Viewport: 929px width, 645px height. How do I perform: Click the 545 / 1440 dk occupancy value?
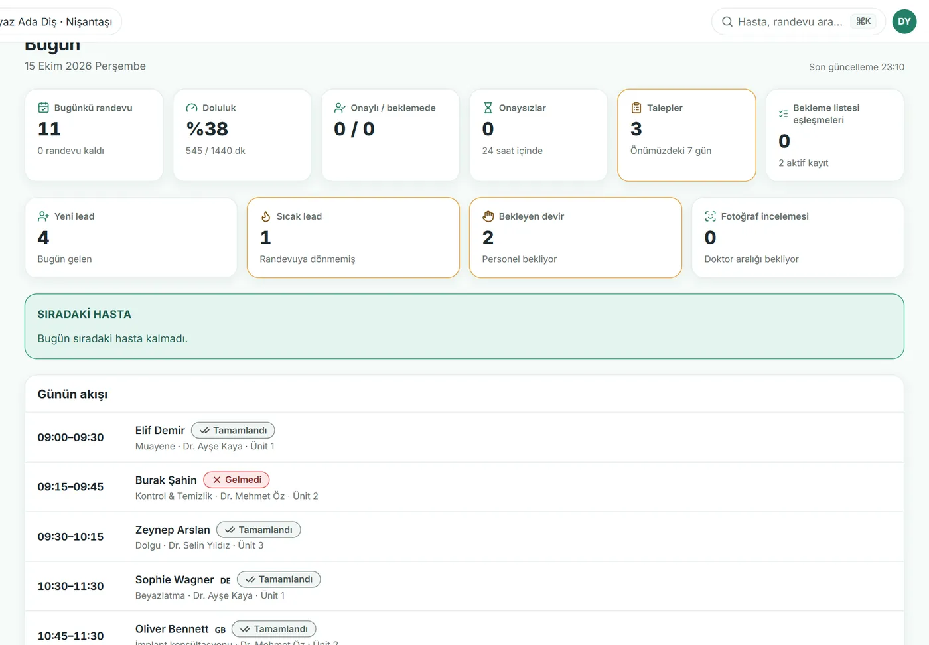point(216,151)
